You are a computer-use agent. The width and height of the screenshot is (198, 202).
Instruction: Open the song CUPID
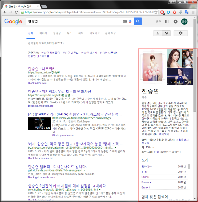145,177
